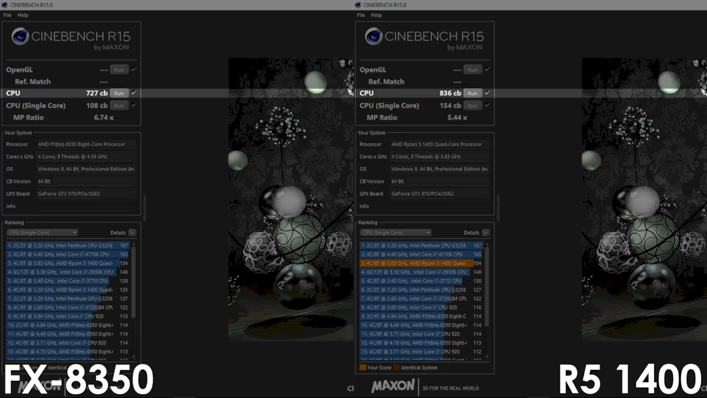
Task: Select rank 1 Pentium G3258 row in the FX-8350 window
Action: click(67, 245)
